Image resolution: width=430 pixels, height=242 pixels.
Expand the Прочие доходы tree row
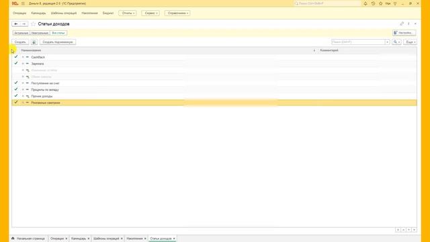pos(23,96)
